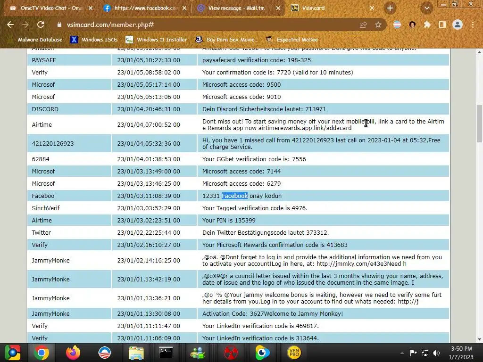Click the scrollbar up arrow
This screenshot has height=362, width=483.
(479, 52)
